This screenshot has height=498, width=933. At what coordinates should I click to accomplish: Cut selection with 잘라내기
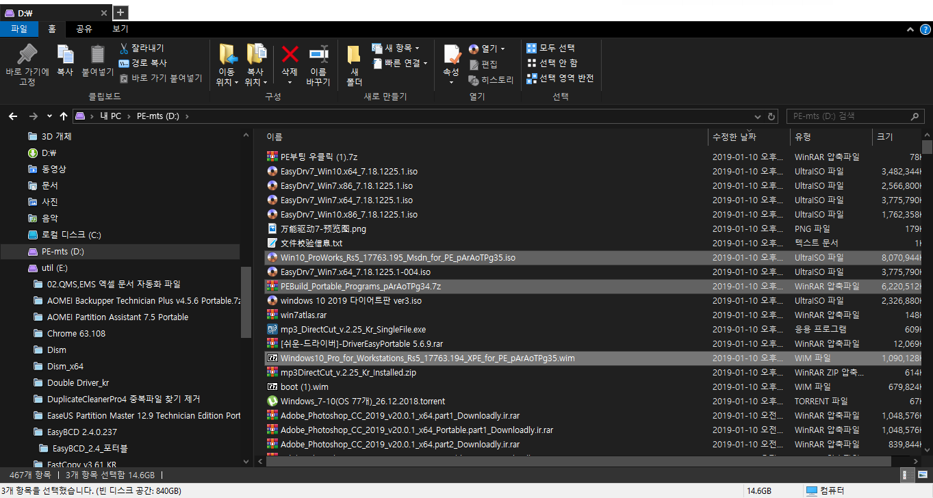click(x=142, y=48)
